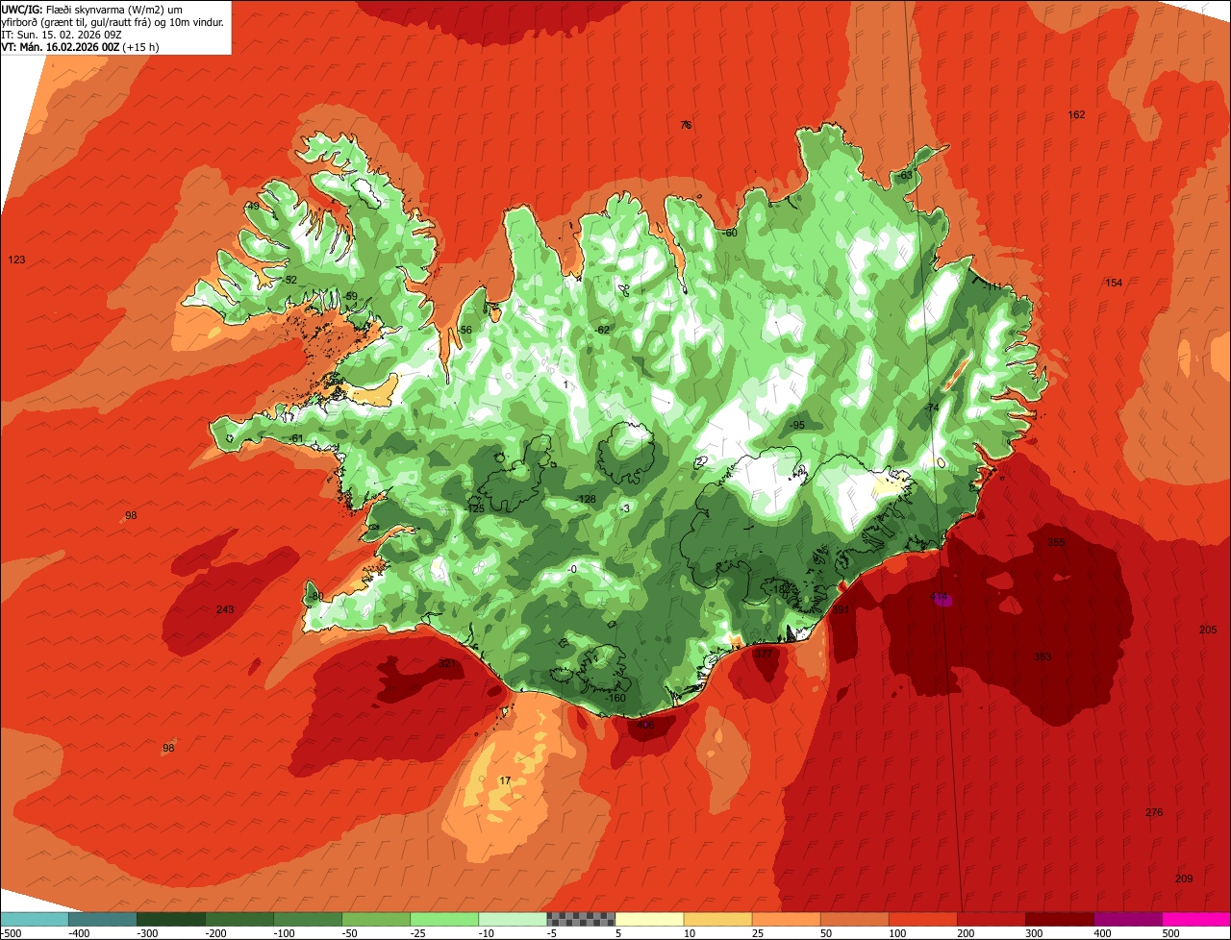Click the pale yellow swatch between 5 and 10

pos(649,919)
